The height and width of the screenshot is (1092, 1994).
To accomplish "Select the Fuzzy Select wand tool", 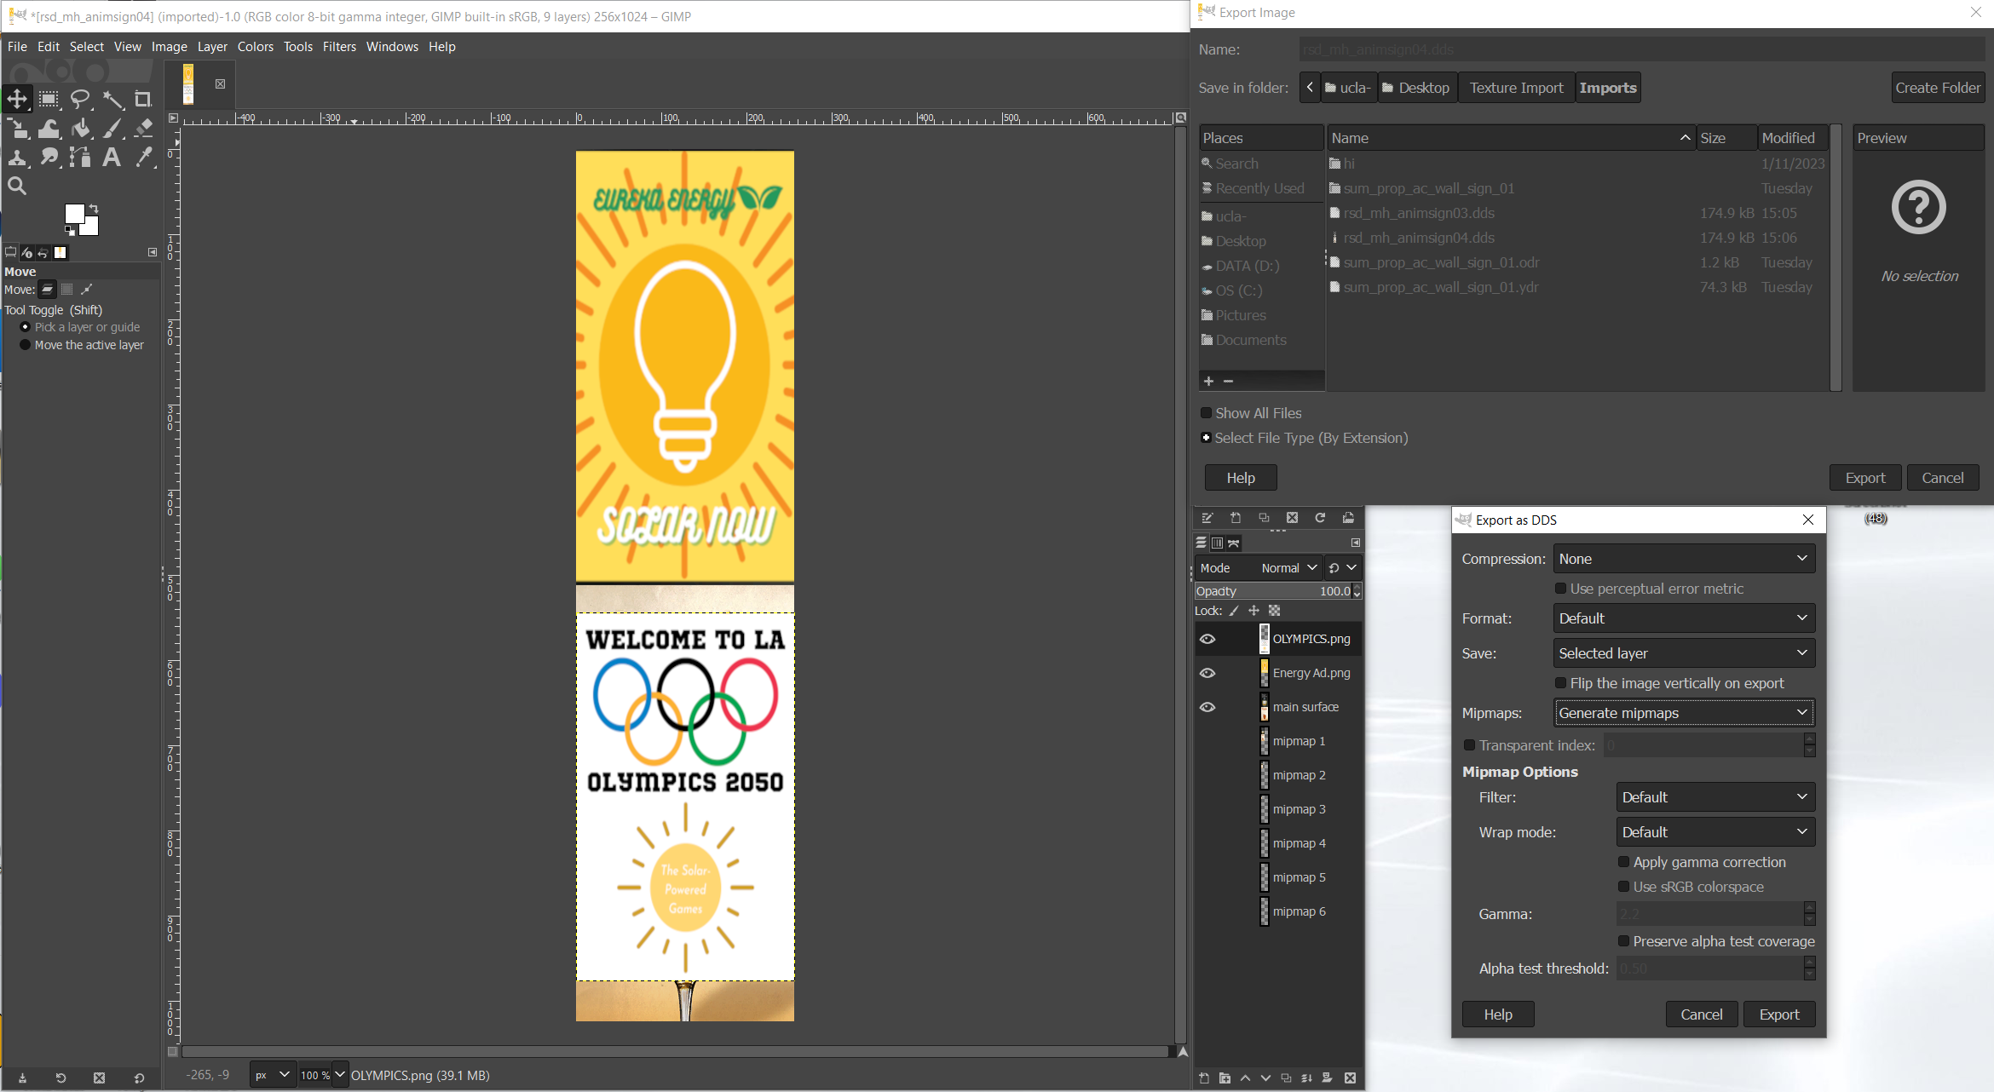I will [x=112, y=100].
